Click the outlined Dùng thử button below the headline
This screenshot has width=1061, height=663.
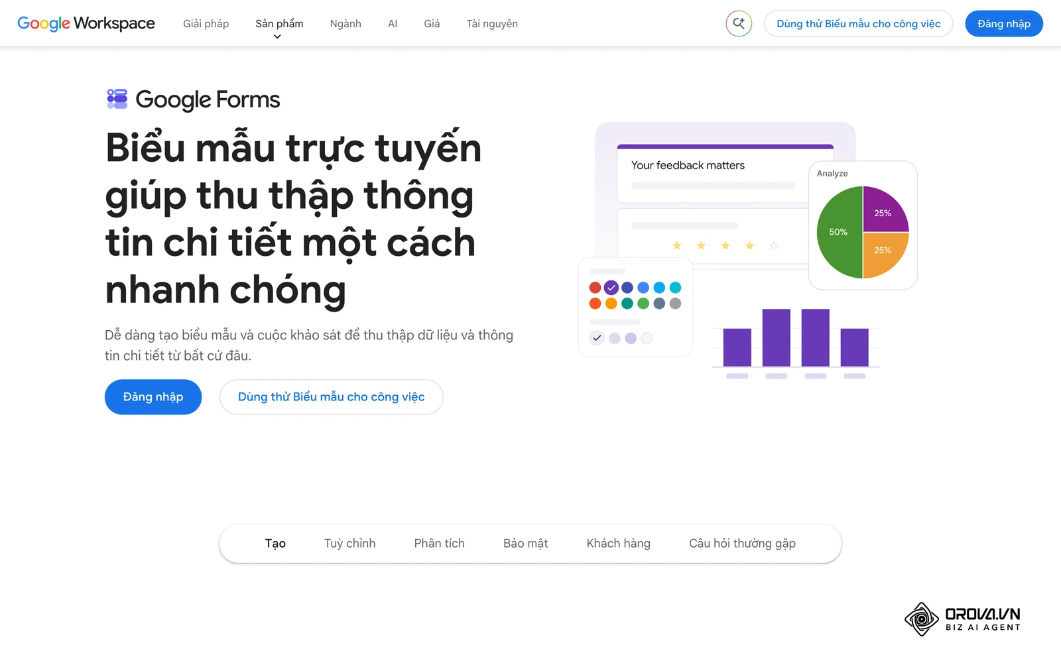point(332,397)
